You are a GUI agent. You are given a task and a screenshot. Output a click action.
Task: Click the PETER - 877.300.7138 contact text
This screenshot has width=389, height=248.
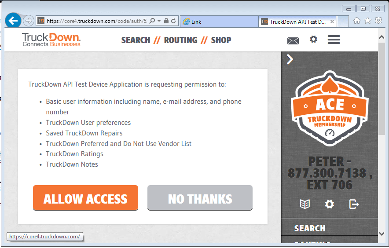click(x=330, y=173)
